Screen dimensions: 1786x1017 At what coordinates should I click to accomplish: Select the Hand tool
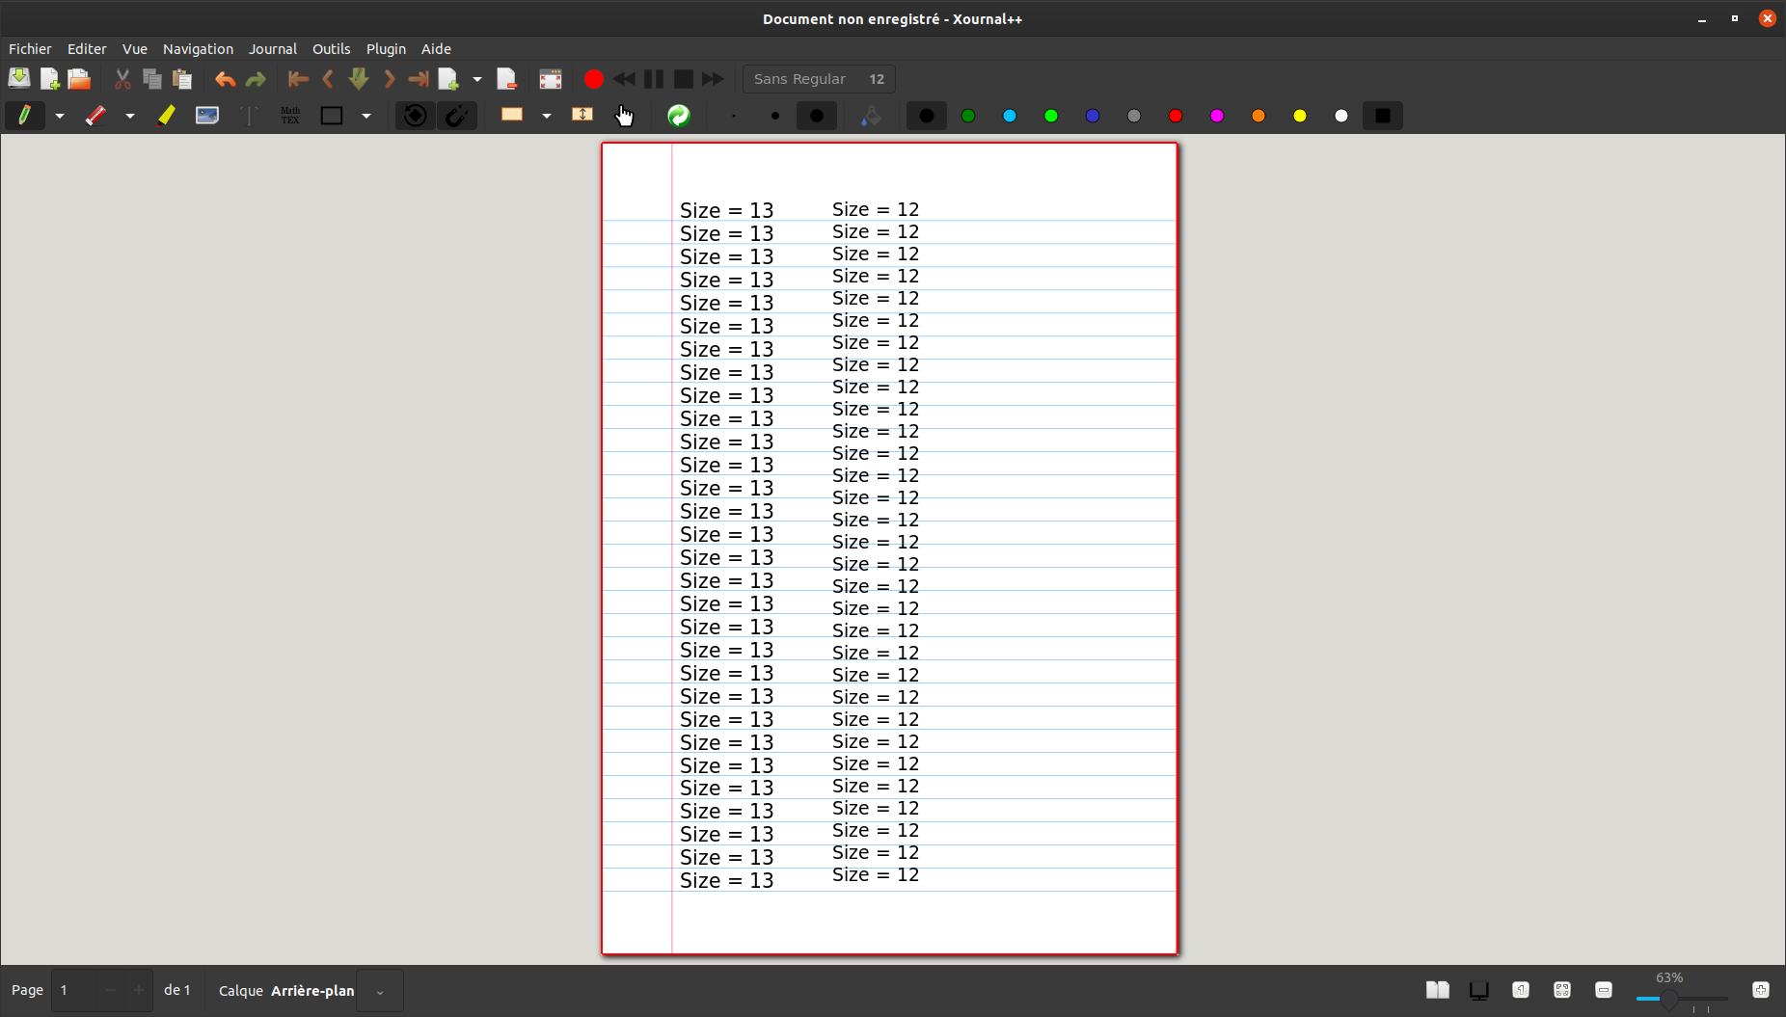point(624,115)
